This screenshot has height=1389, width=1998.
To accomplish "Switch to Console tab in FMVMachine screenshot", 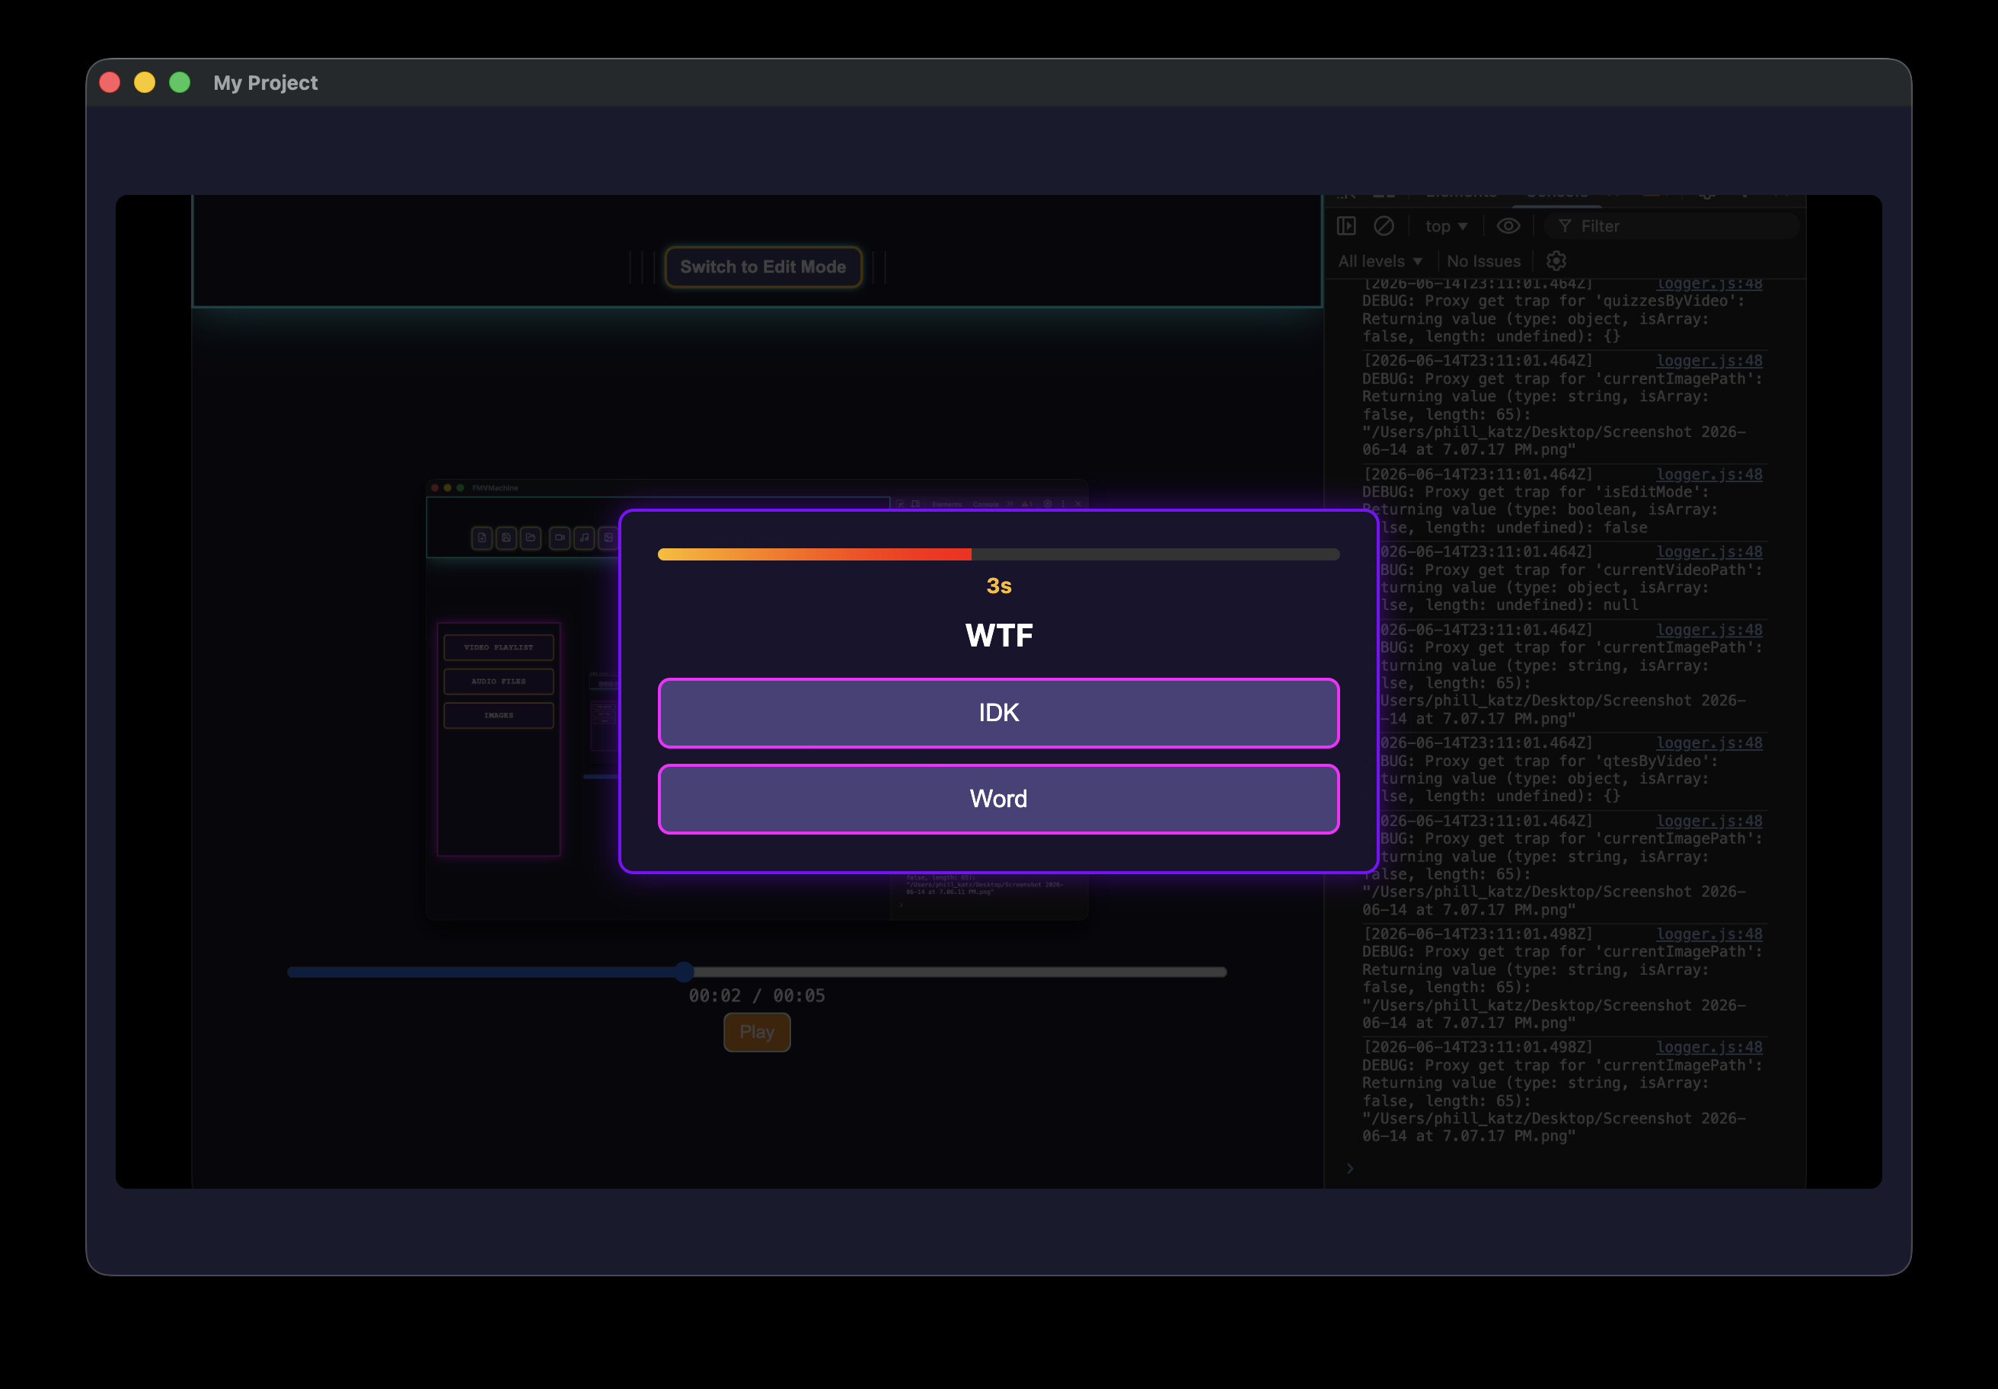I will [x=986, y=505].
